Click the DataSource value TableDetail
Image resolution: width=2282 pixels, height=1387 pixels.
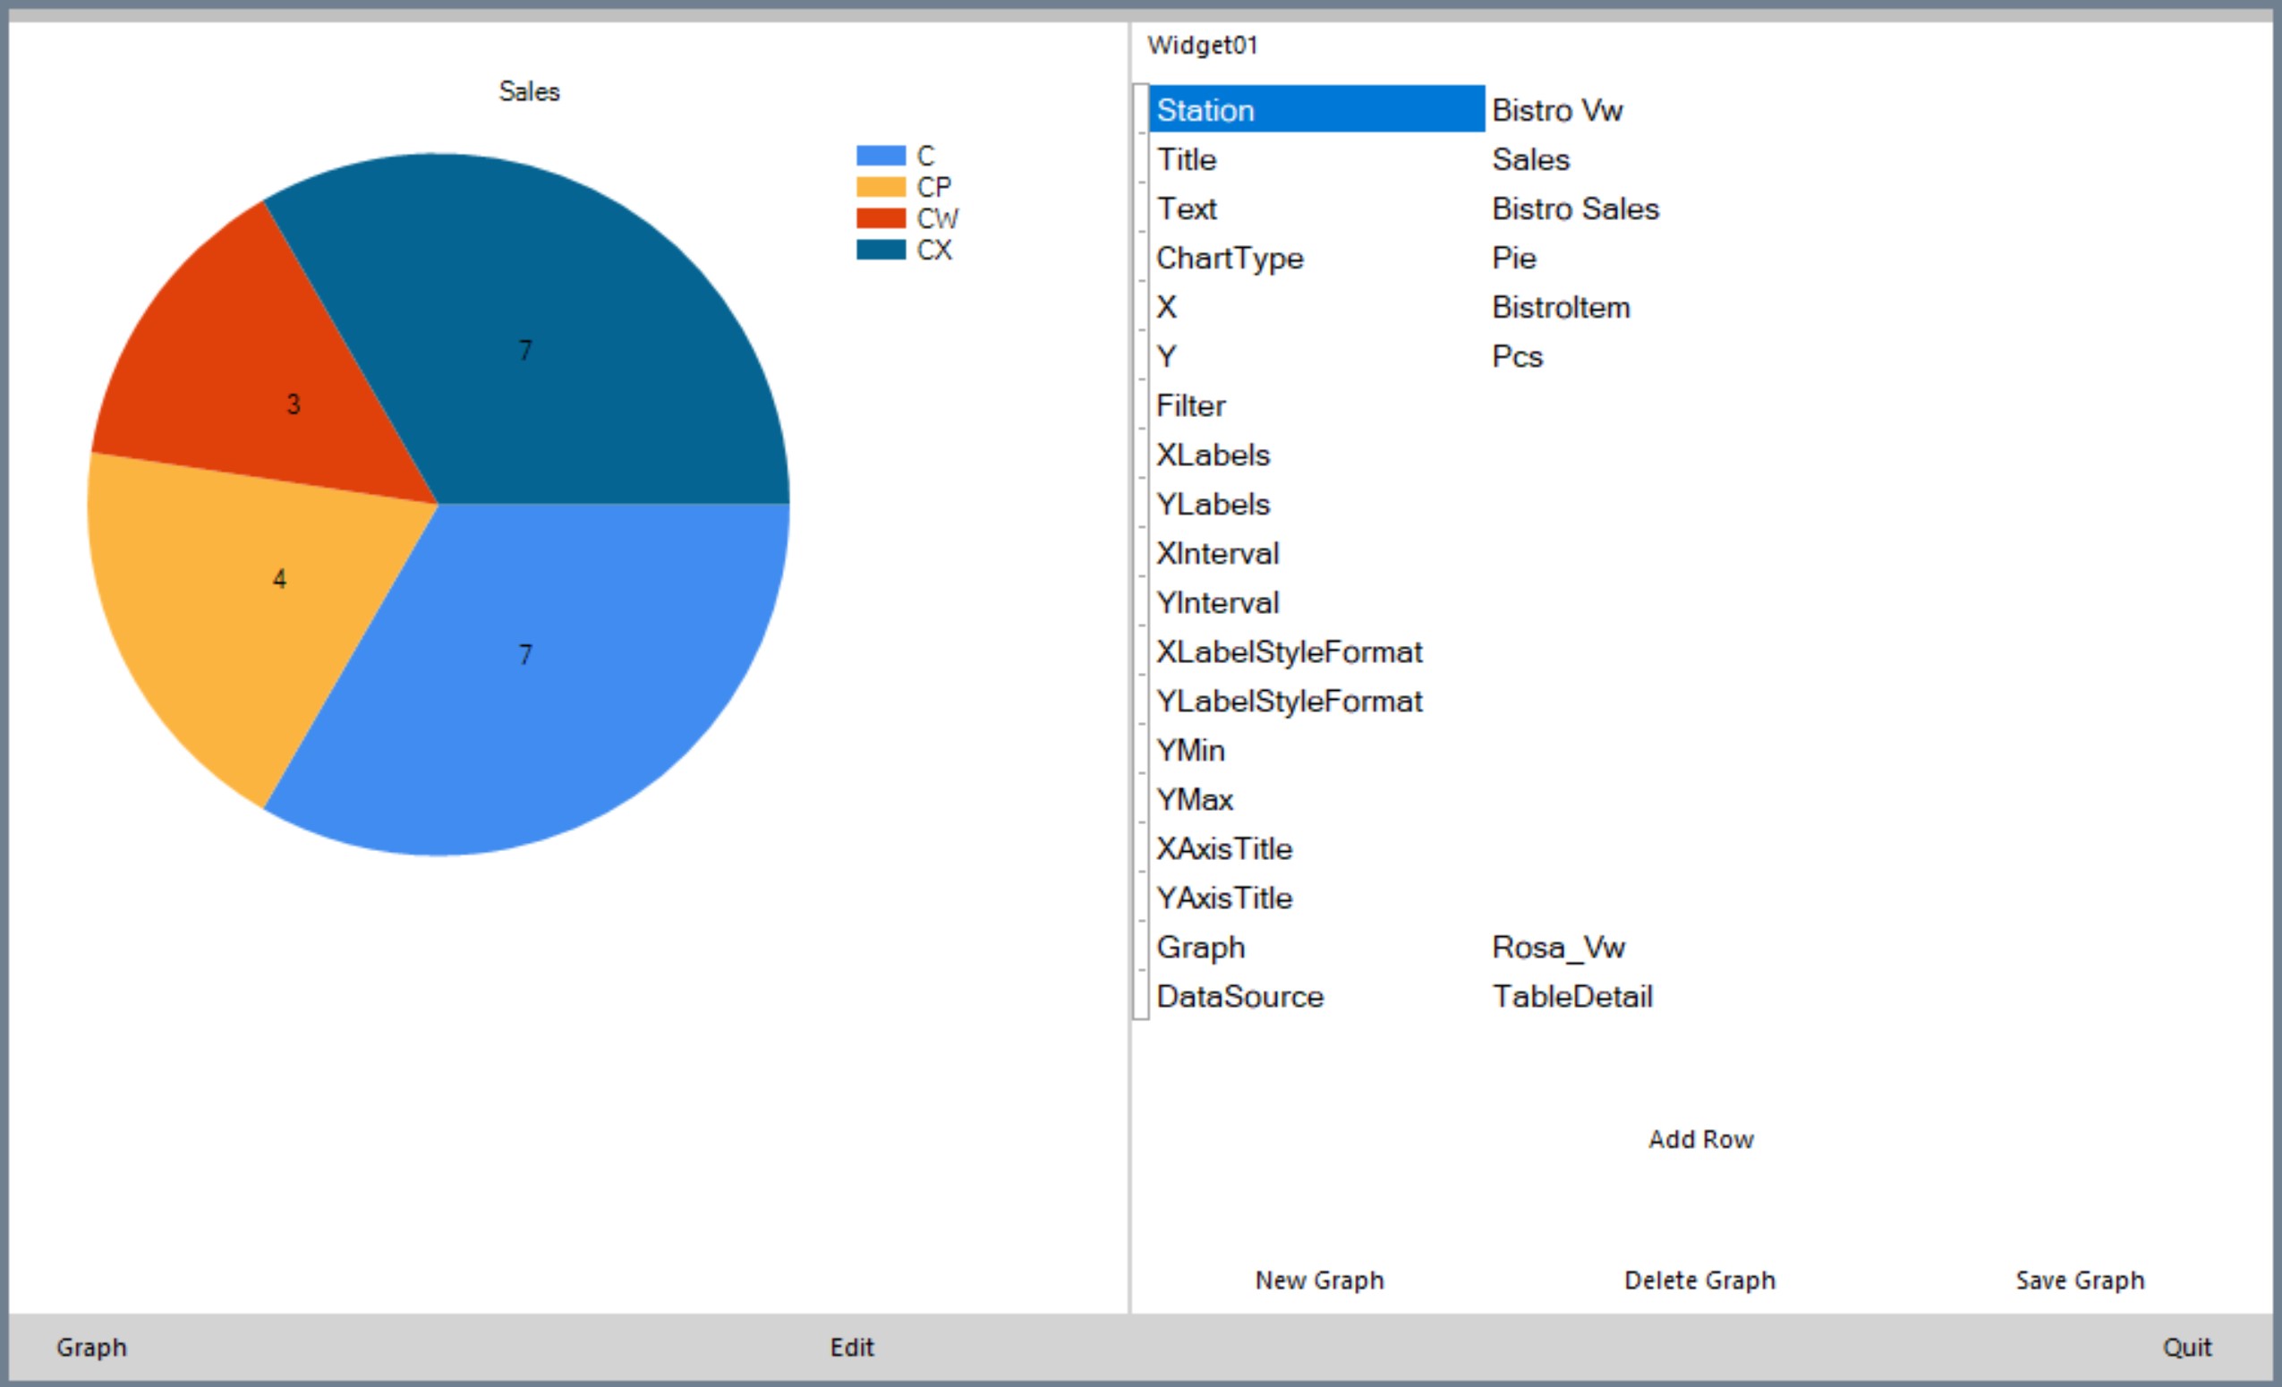1571,997
